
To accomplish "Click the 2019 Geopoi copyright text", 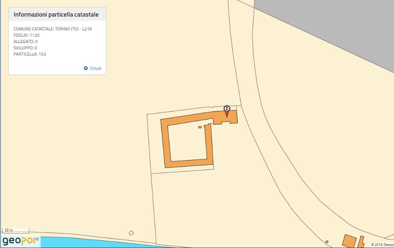I will coord(382,245).
